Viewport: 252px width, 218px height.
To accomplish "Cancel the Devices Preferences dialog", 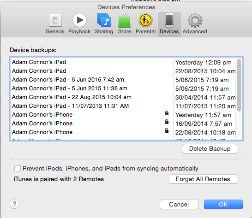I will 179,204.
